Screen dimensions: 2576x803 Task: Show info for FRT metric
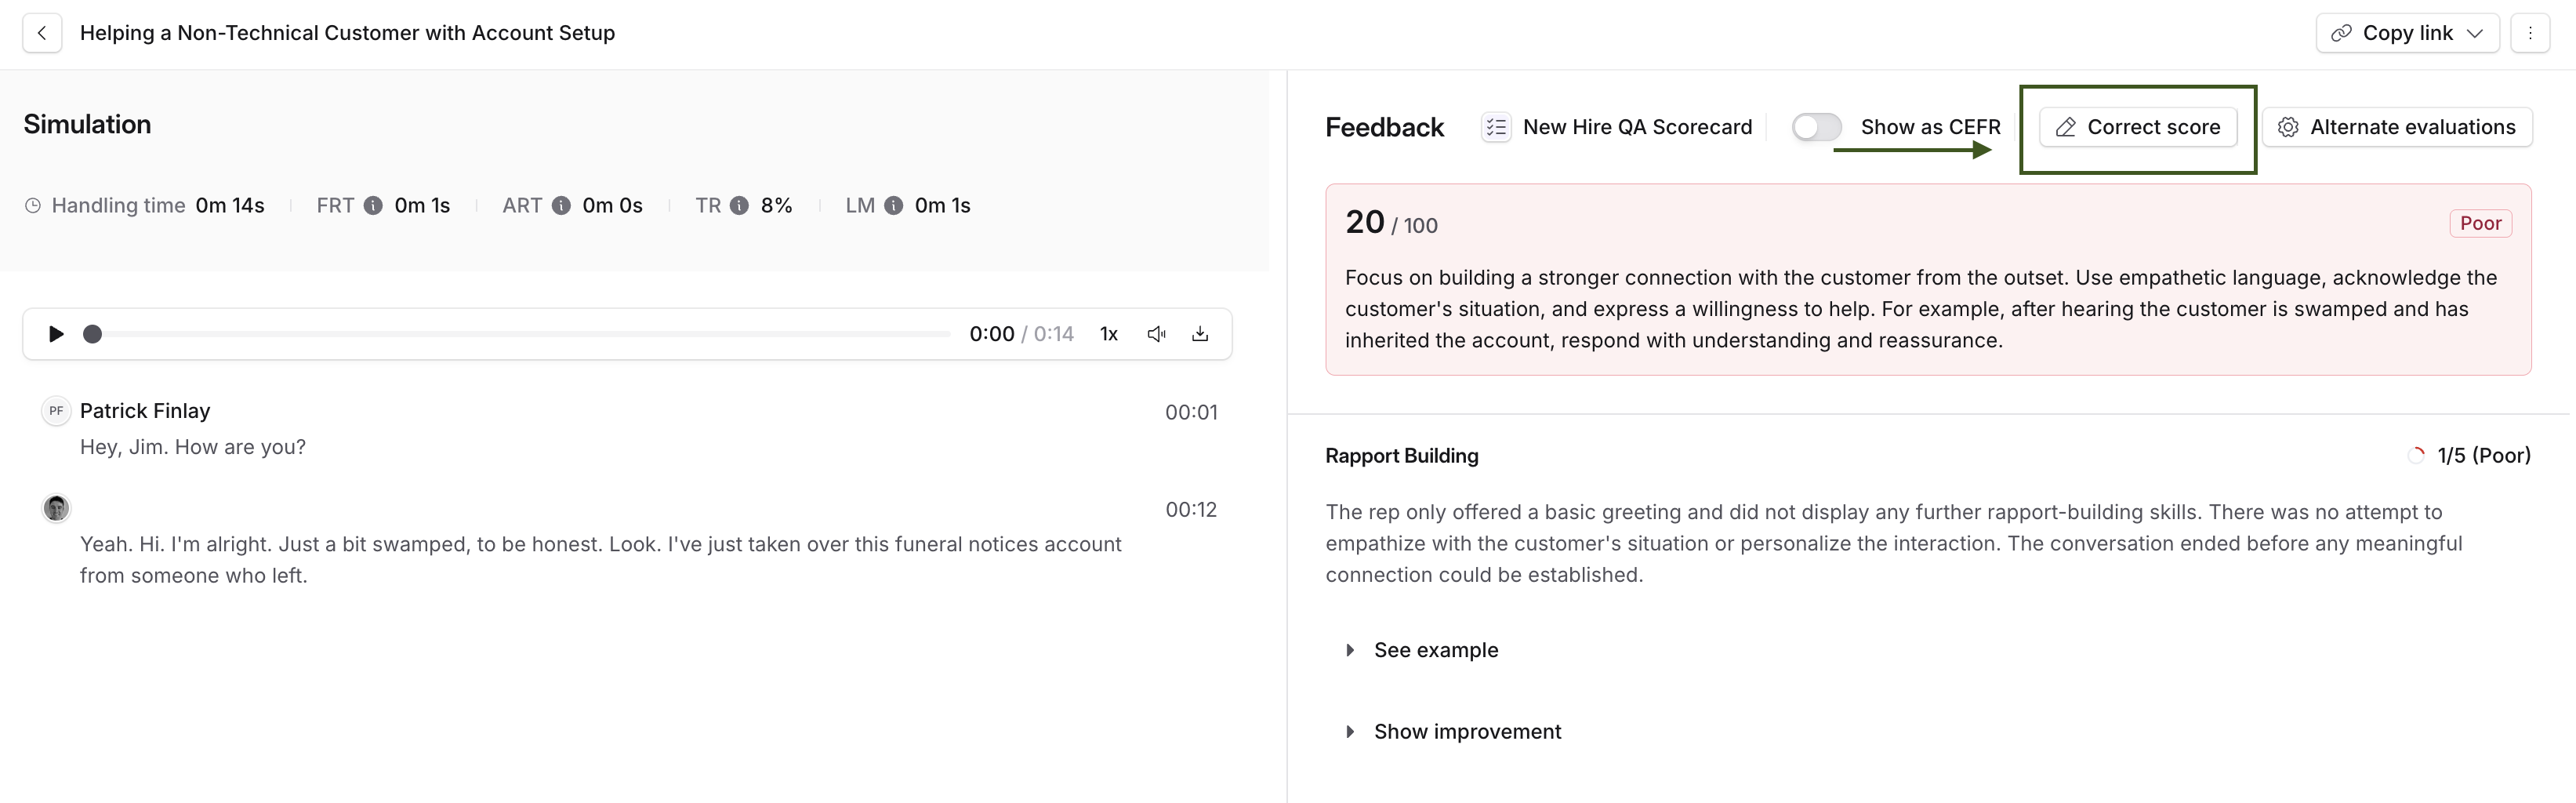coord(373,205)
